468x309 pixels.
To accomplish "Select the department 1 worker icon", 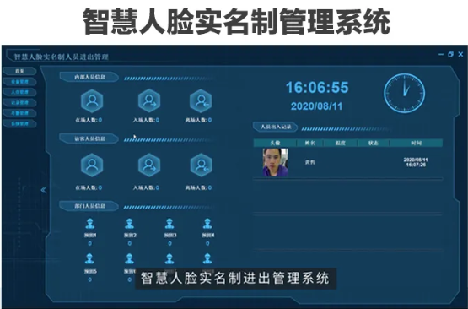I will tap(90, 224).
